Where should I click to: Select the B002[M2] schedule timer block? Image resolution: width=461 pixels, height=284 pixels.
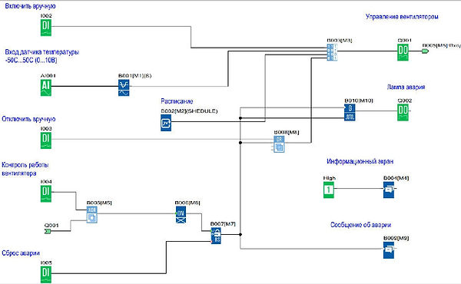coord(166,123)
